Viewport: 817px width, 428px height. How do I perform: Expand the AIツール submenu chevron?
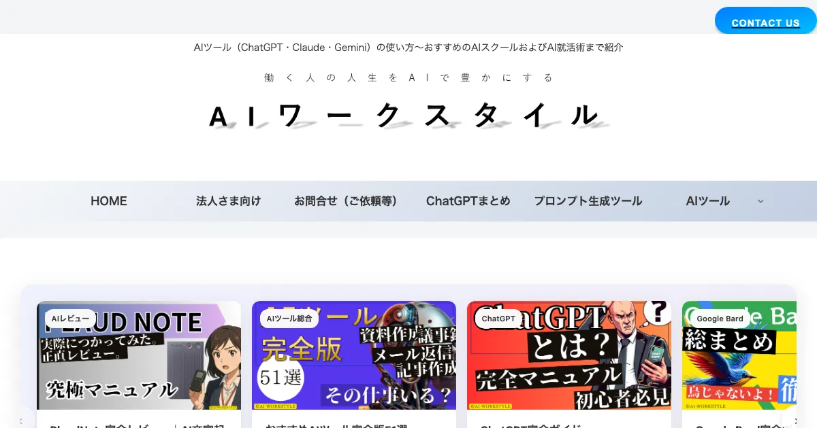click(760, 201)
